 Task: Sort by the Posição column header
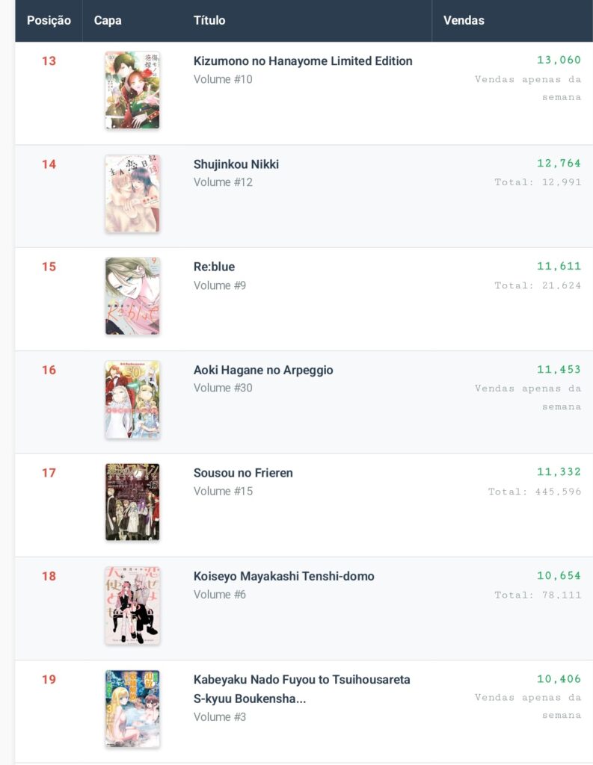[x=49, y=20]
